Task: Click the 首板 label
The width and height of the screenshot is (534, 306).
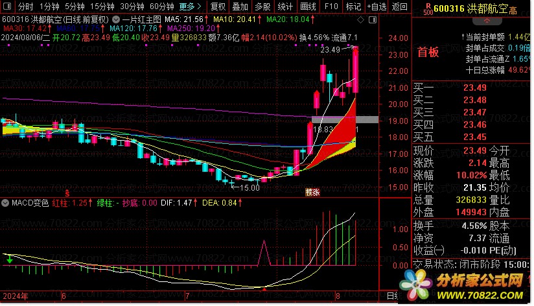Action: point(428,52)
